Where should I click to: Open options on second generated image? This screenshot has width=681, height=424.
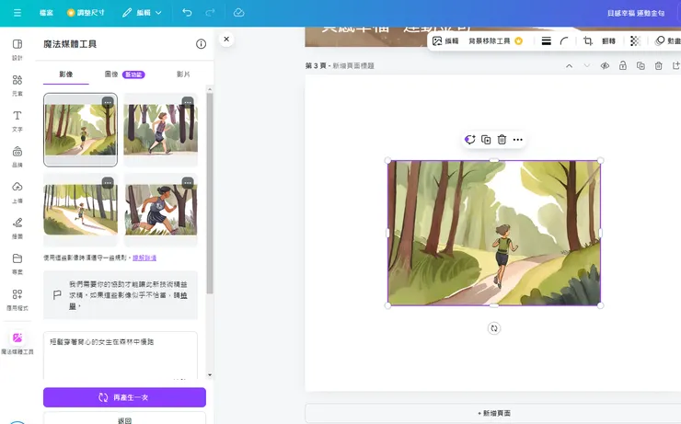coord(188,102)
